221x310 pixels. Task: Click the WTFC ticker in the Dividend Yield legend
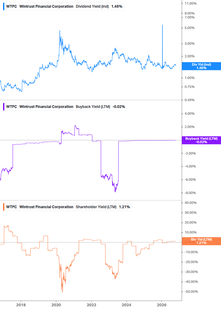pyautogui.click(x=11, y=6)
